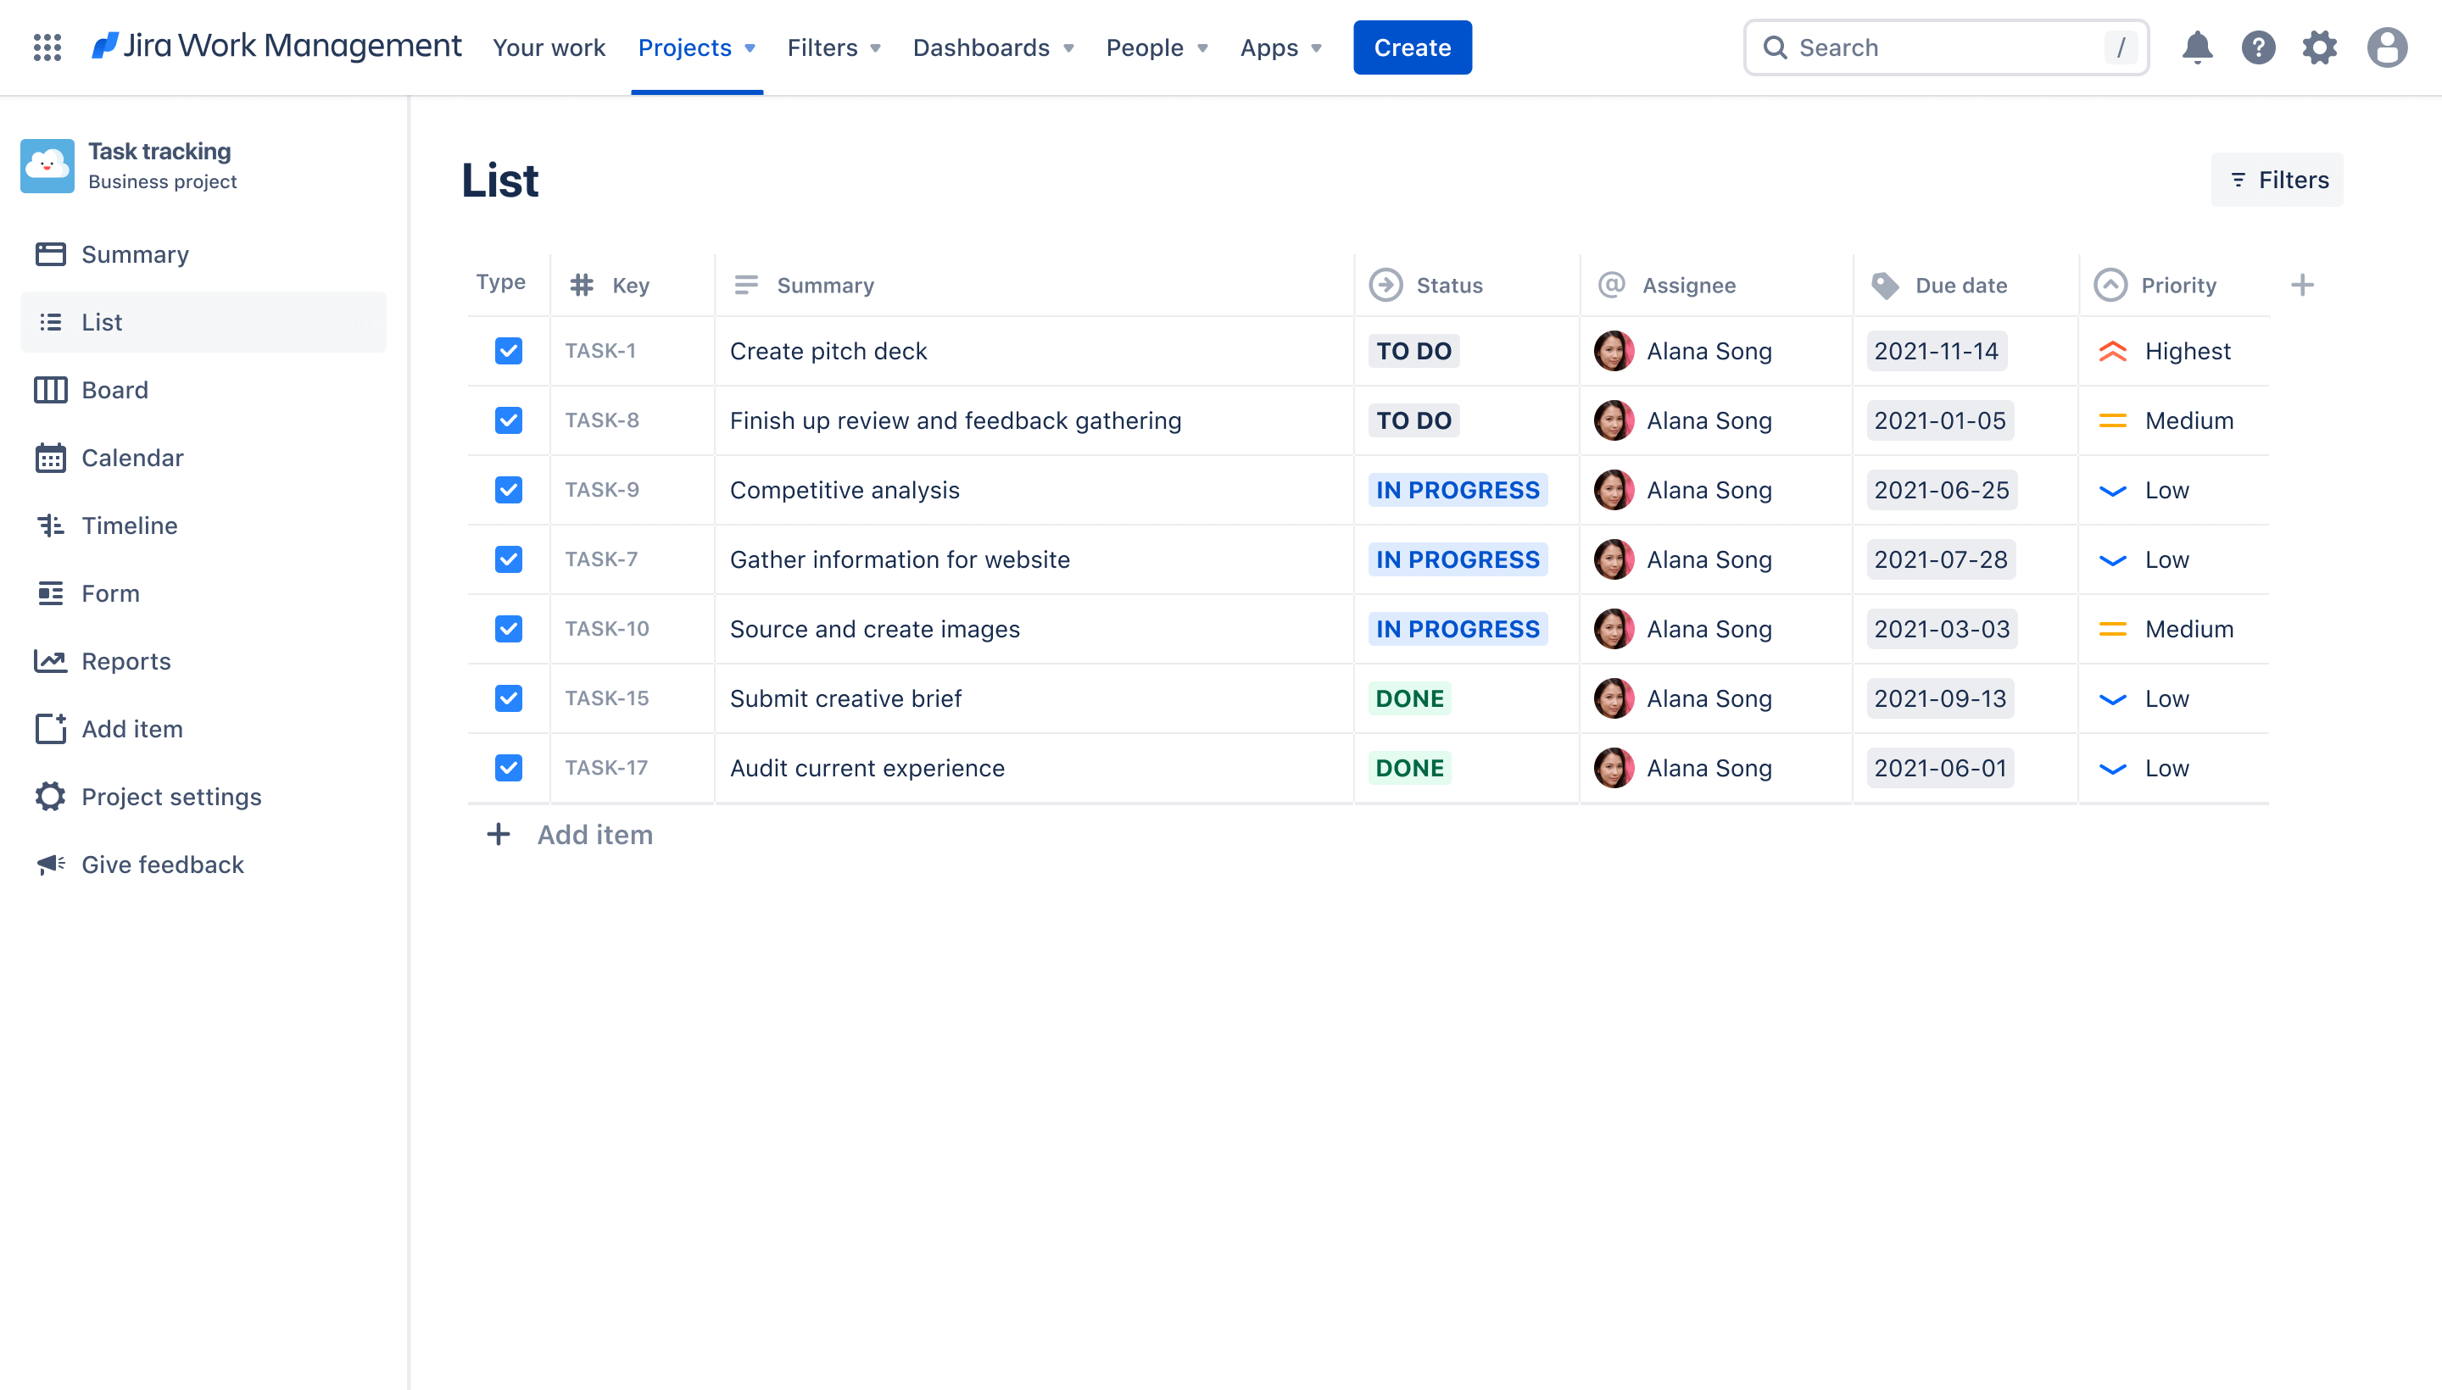2442x1390 pixels.
Task: Open the Form section
Action: coord(108,592)
